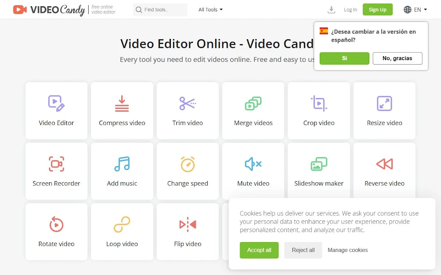The image size is (441, 275).
Task: Click the 'Screen Recorder' label text
Action: coord(56,183)
